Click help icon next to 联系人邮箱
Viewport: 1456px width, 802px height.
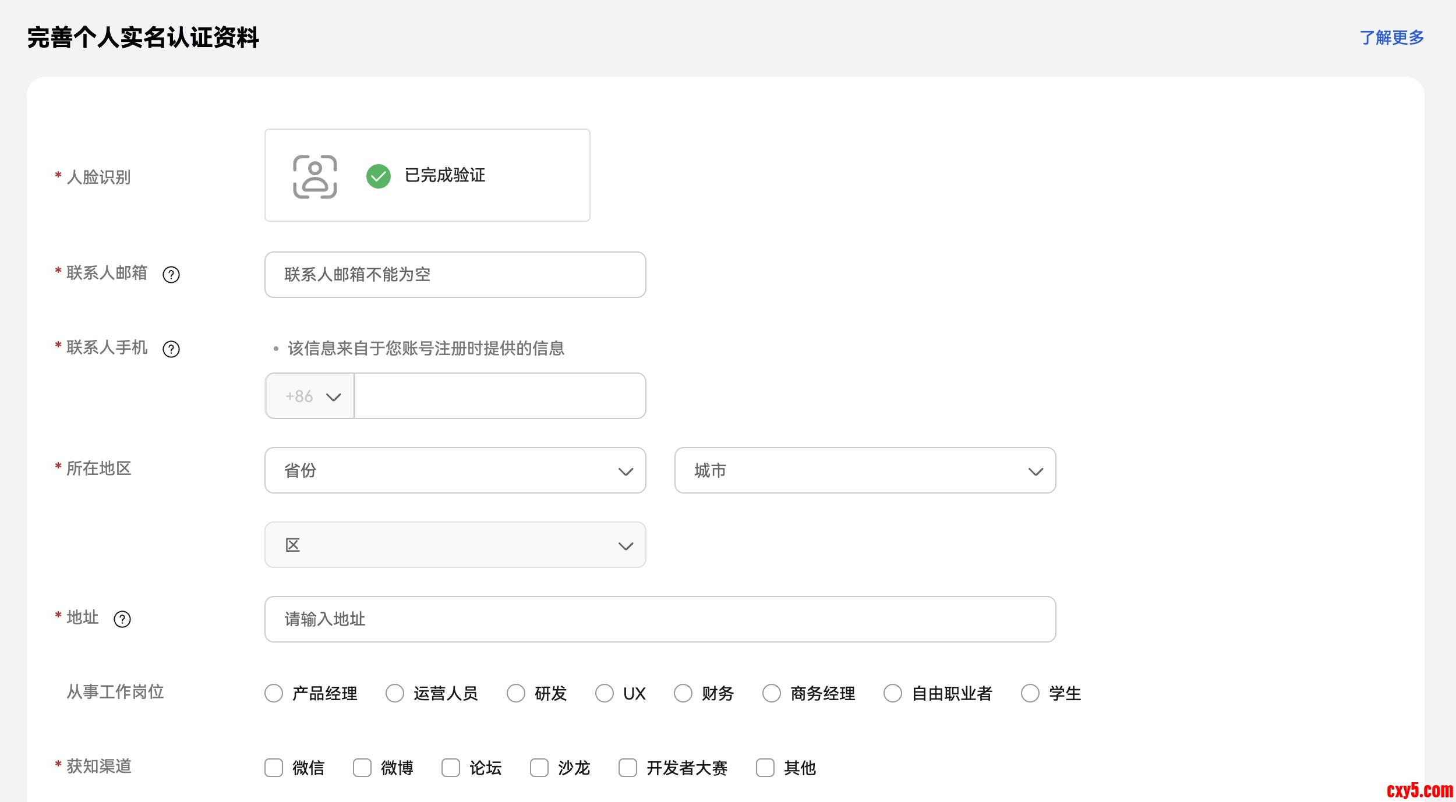[x=171, y=275]
